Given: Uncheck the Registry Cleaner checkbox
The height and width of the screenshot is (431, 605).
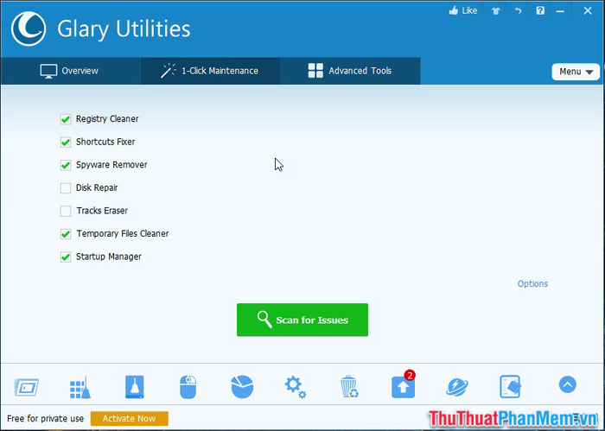Looking at the screenshot, I should [66, 119].
